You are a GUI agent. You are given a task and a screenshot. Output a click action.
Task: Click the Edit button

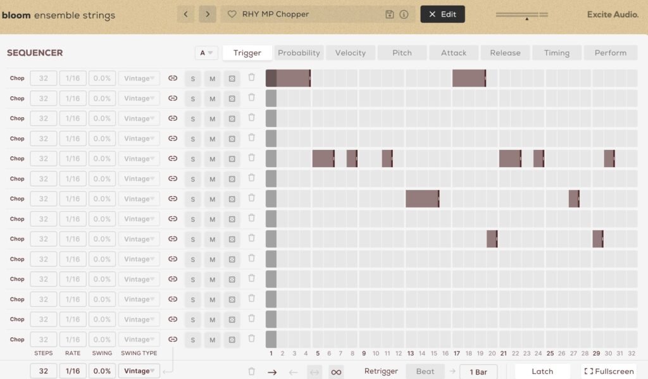pyautogui.click(x=442, y=14)
